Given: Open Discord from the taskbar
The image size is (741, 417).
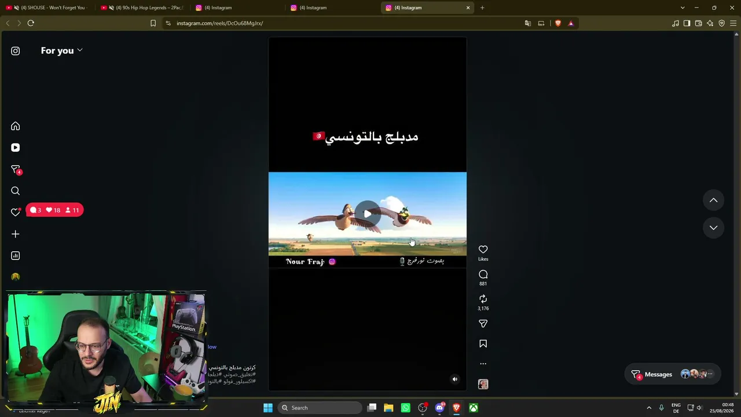Looking at the screenshot, I should pos(439,408).
